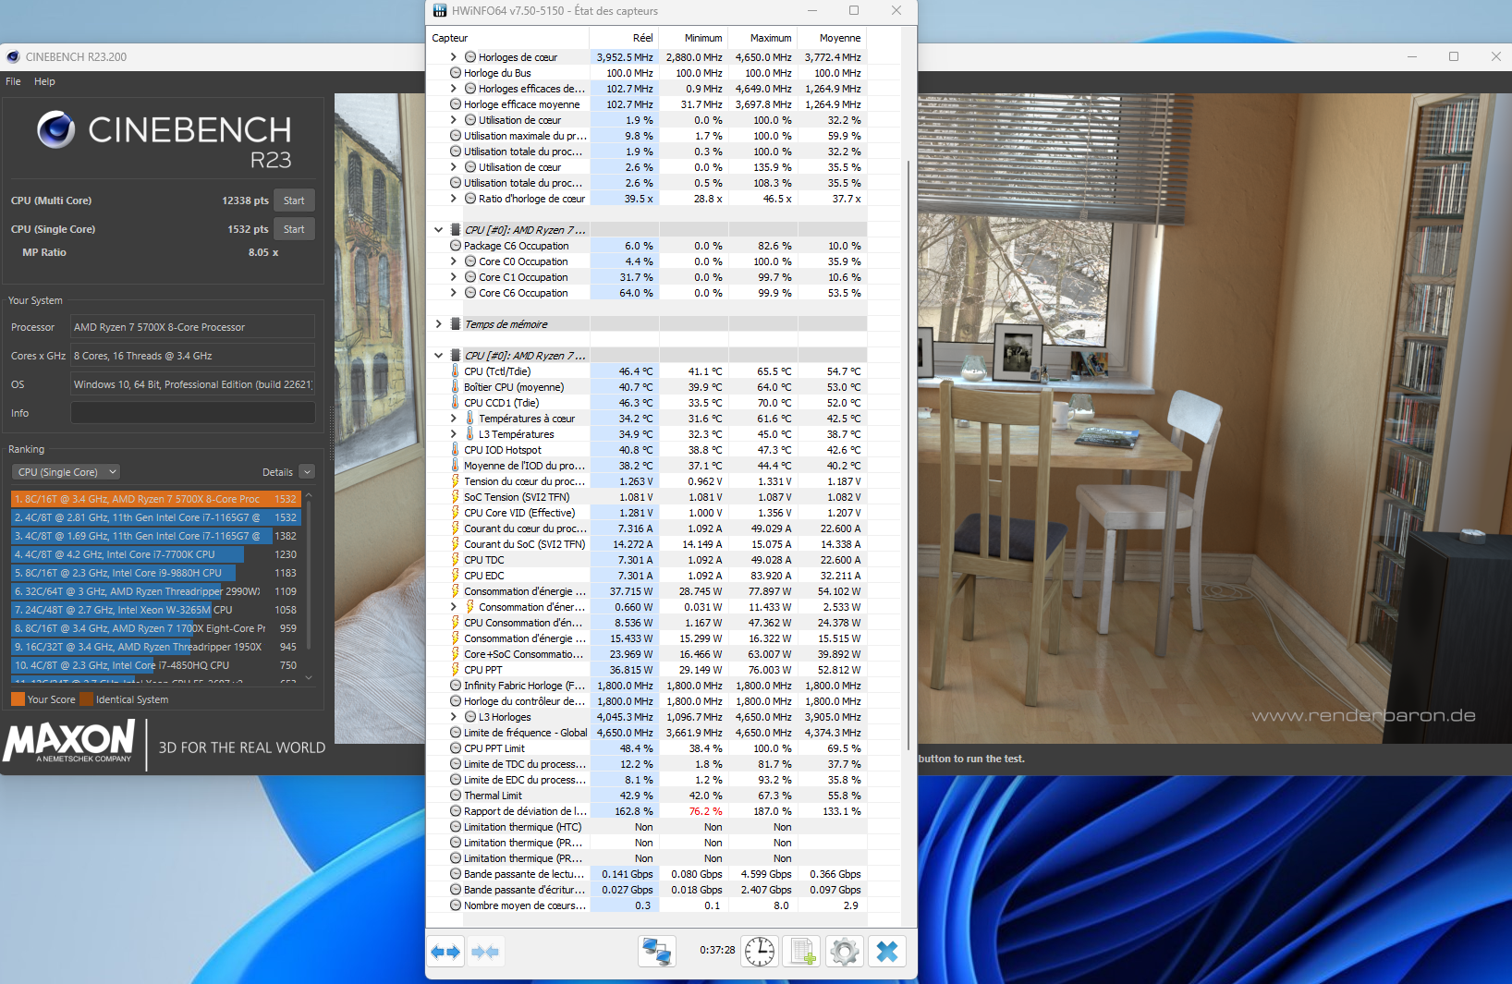Toggle the Details ranking button
Screen dimensions: 1512x984
coord(287,472)
